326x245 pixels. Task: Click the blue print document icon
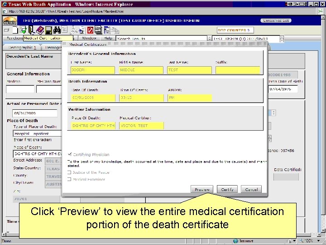tap(81, 30)
